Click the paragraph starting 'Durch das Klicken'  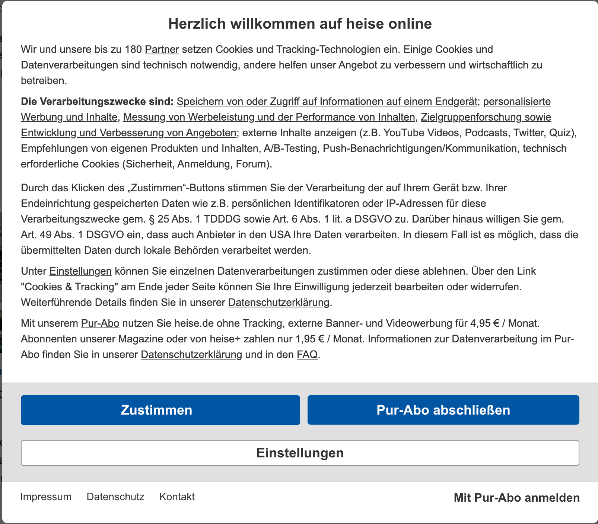[261, 219]
